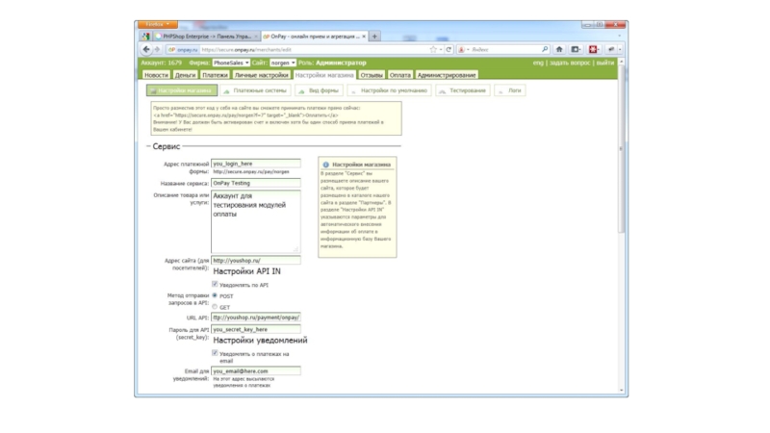Open a new browser tab with plus button
The height and width of the screenshot is (433, 770).
pyautogui.click(x=374, y=37)
